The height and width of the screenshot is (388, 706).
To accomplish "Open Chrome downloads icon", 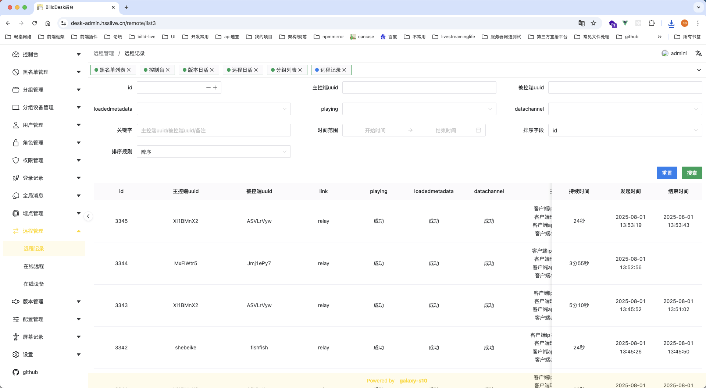I will [x=671, y=23].
